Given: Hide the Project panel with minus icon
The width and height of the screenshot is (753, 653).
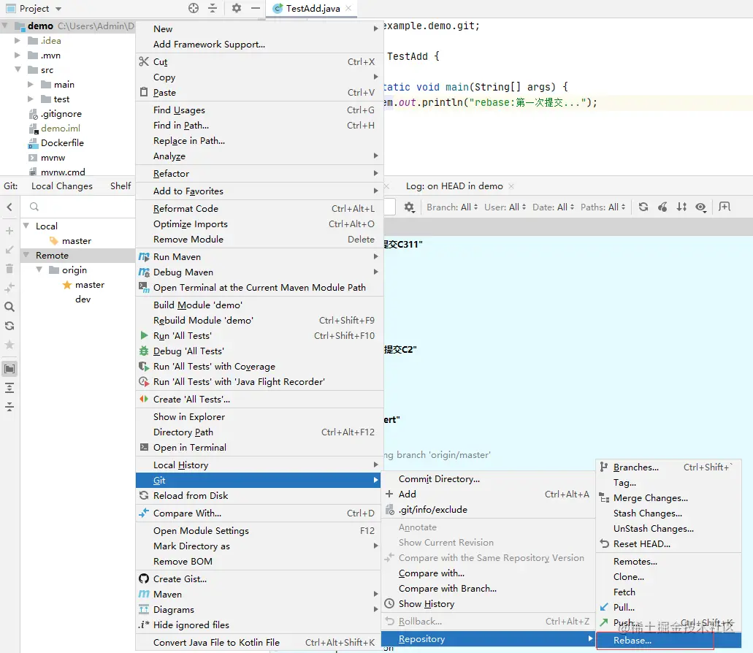Looking at the screenshot, I should pyautogui.click(x=256, y=8).
